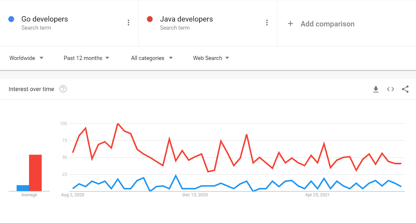This screenshot has width=416, height=223.
Task: Open the Past 12 months time range dropdown
Action: (x=86, y=58)
